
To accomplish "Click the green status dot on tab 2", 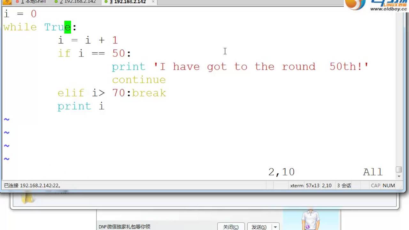I will click(56, 2).
